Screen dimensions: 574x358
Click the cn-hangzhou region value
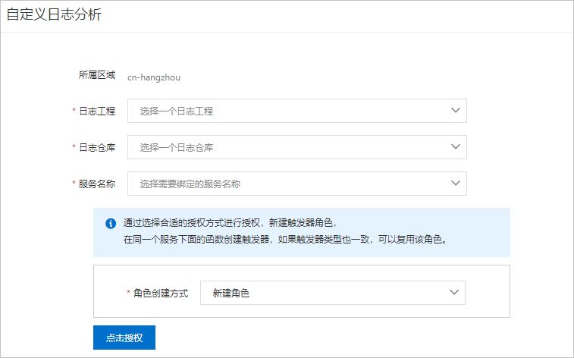[x=154, y=77]
